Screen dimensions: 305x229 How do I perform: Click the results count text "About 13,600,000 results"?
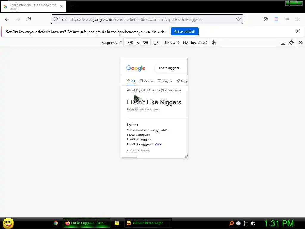pos(144,90)
